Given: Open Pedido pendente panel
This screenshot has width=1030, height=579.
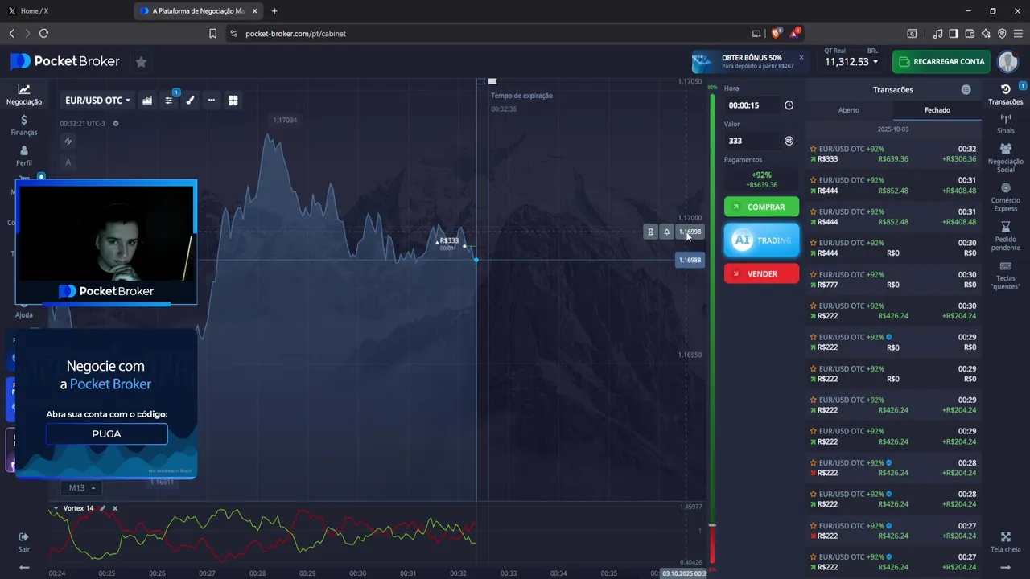Looking at the screenshot, I should tap(1006, 236).
